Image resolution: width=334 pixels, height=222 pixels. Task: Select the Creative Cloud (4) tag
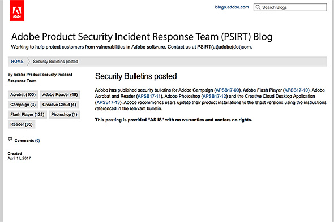(x=59, y=105)
